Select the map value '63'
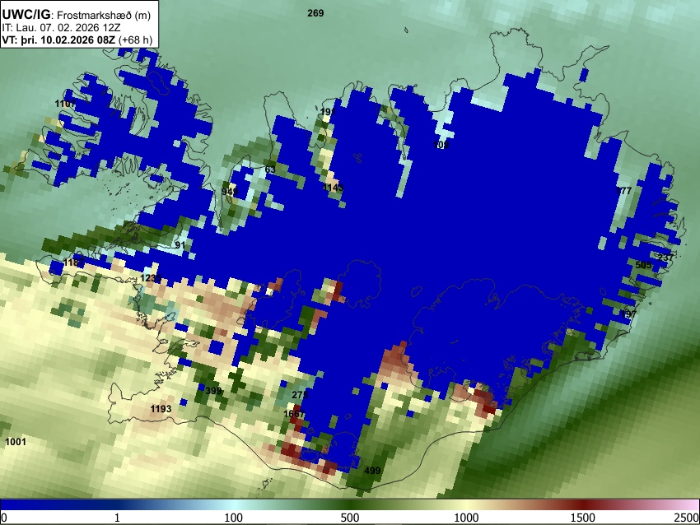 pyautogui.click(x=270, y=170)
